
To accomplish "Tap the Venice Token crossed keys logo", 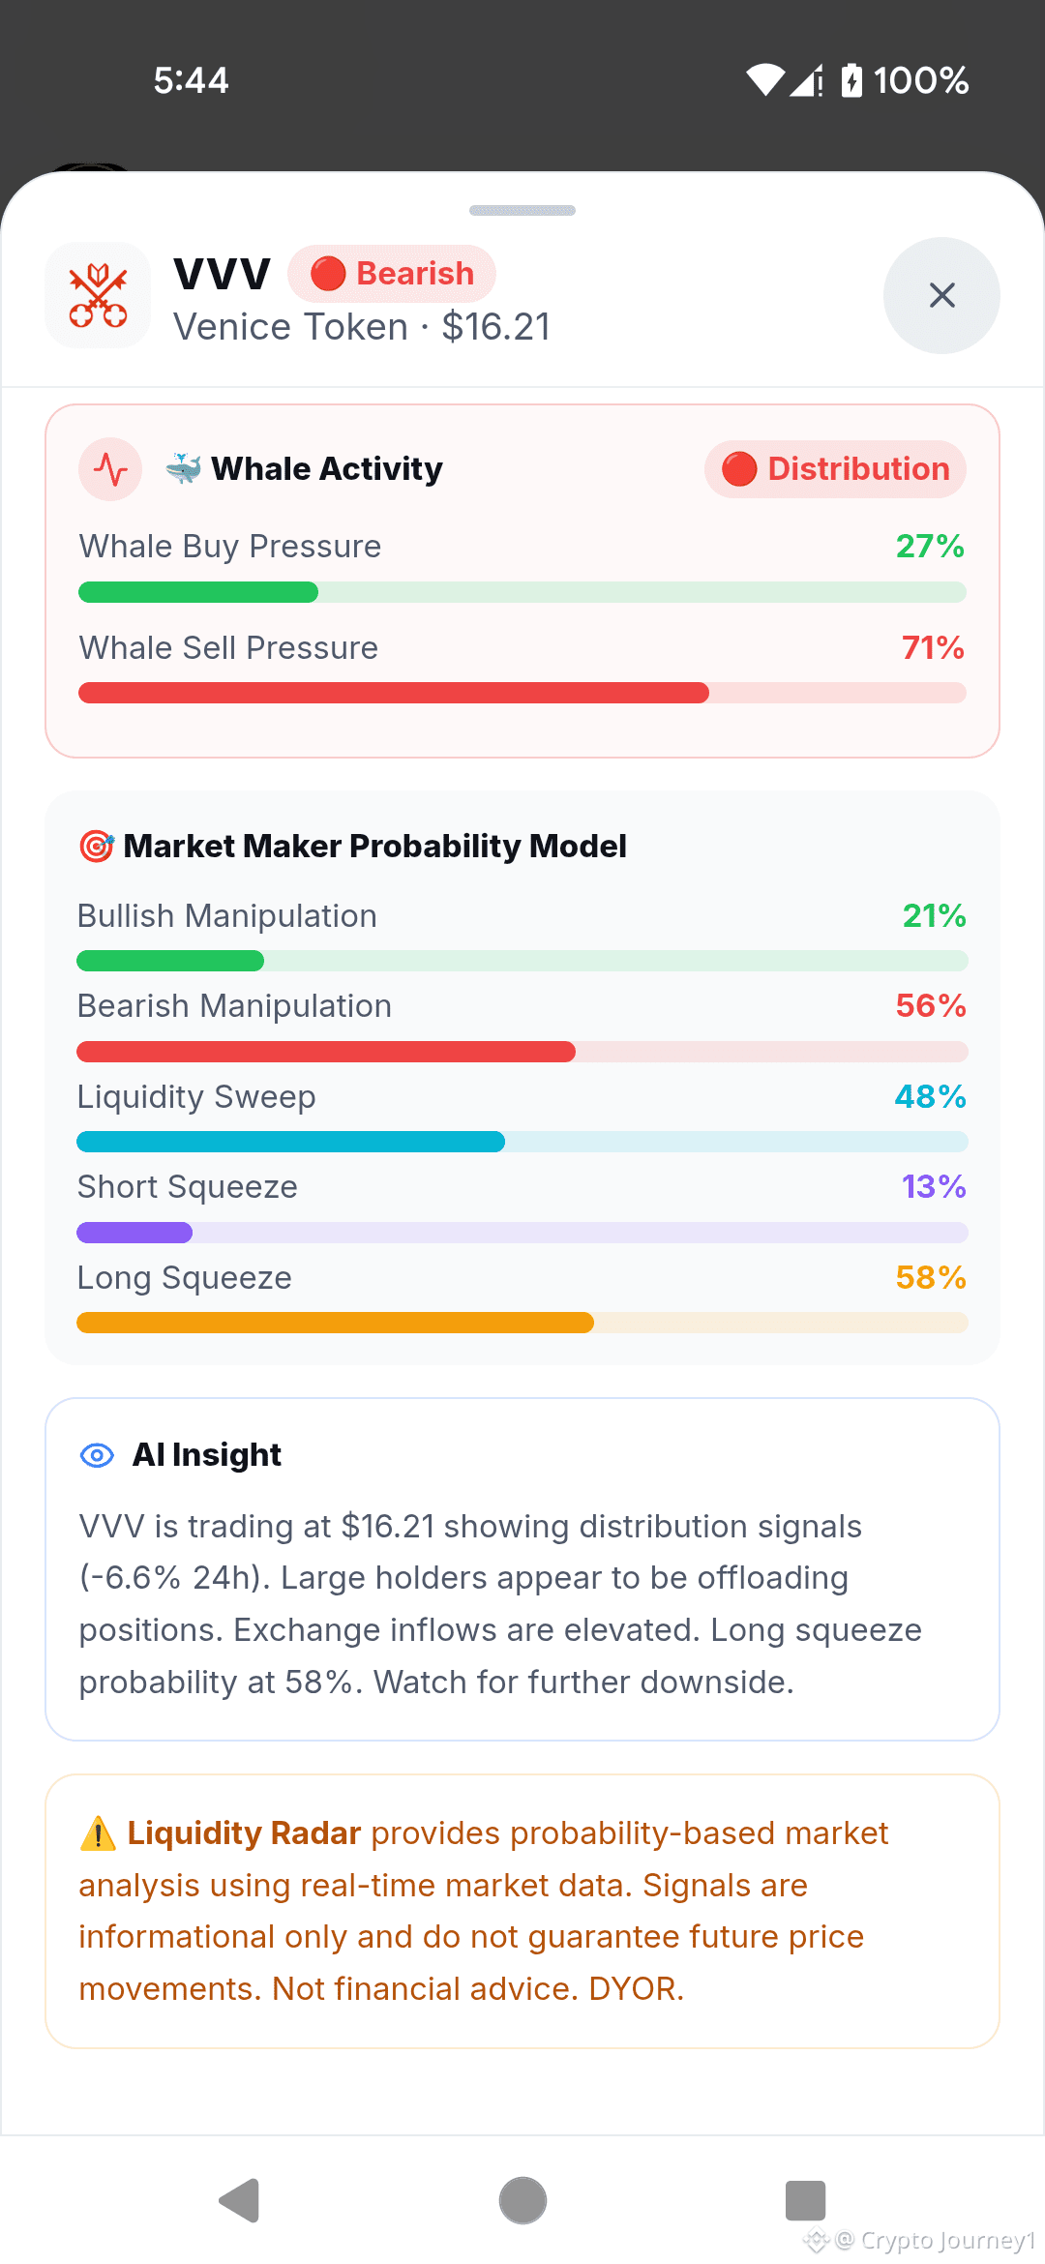I will coord(98,295).
